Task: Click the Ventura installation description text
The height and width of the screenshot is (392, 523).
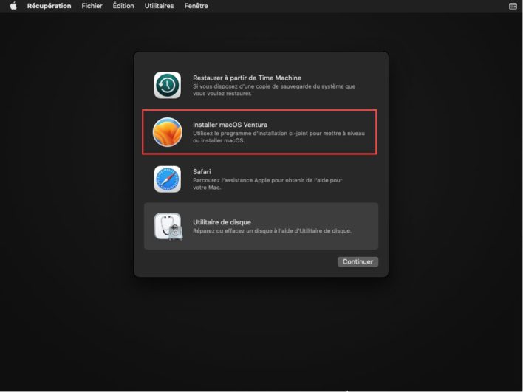Action: [x=278, y=137]
